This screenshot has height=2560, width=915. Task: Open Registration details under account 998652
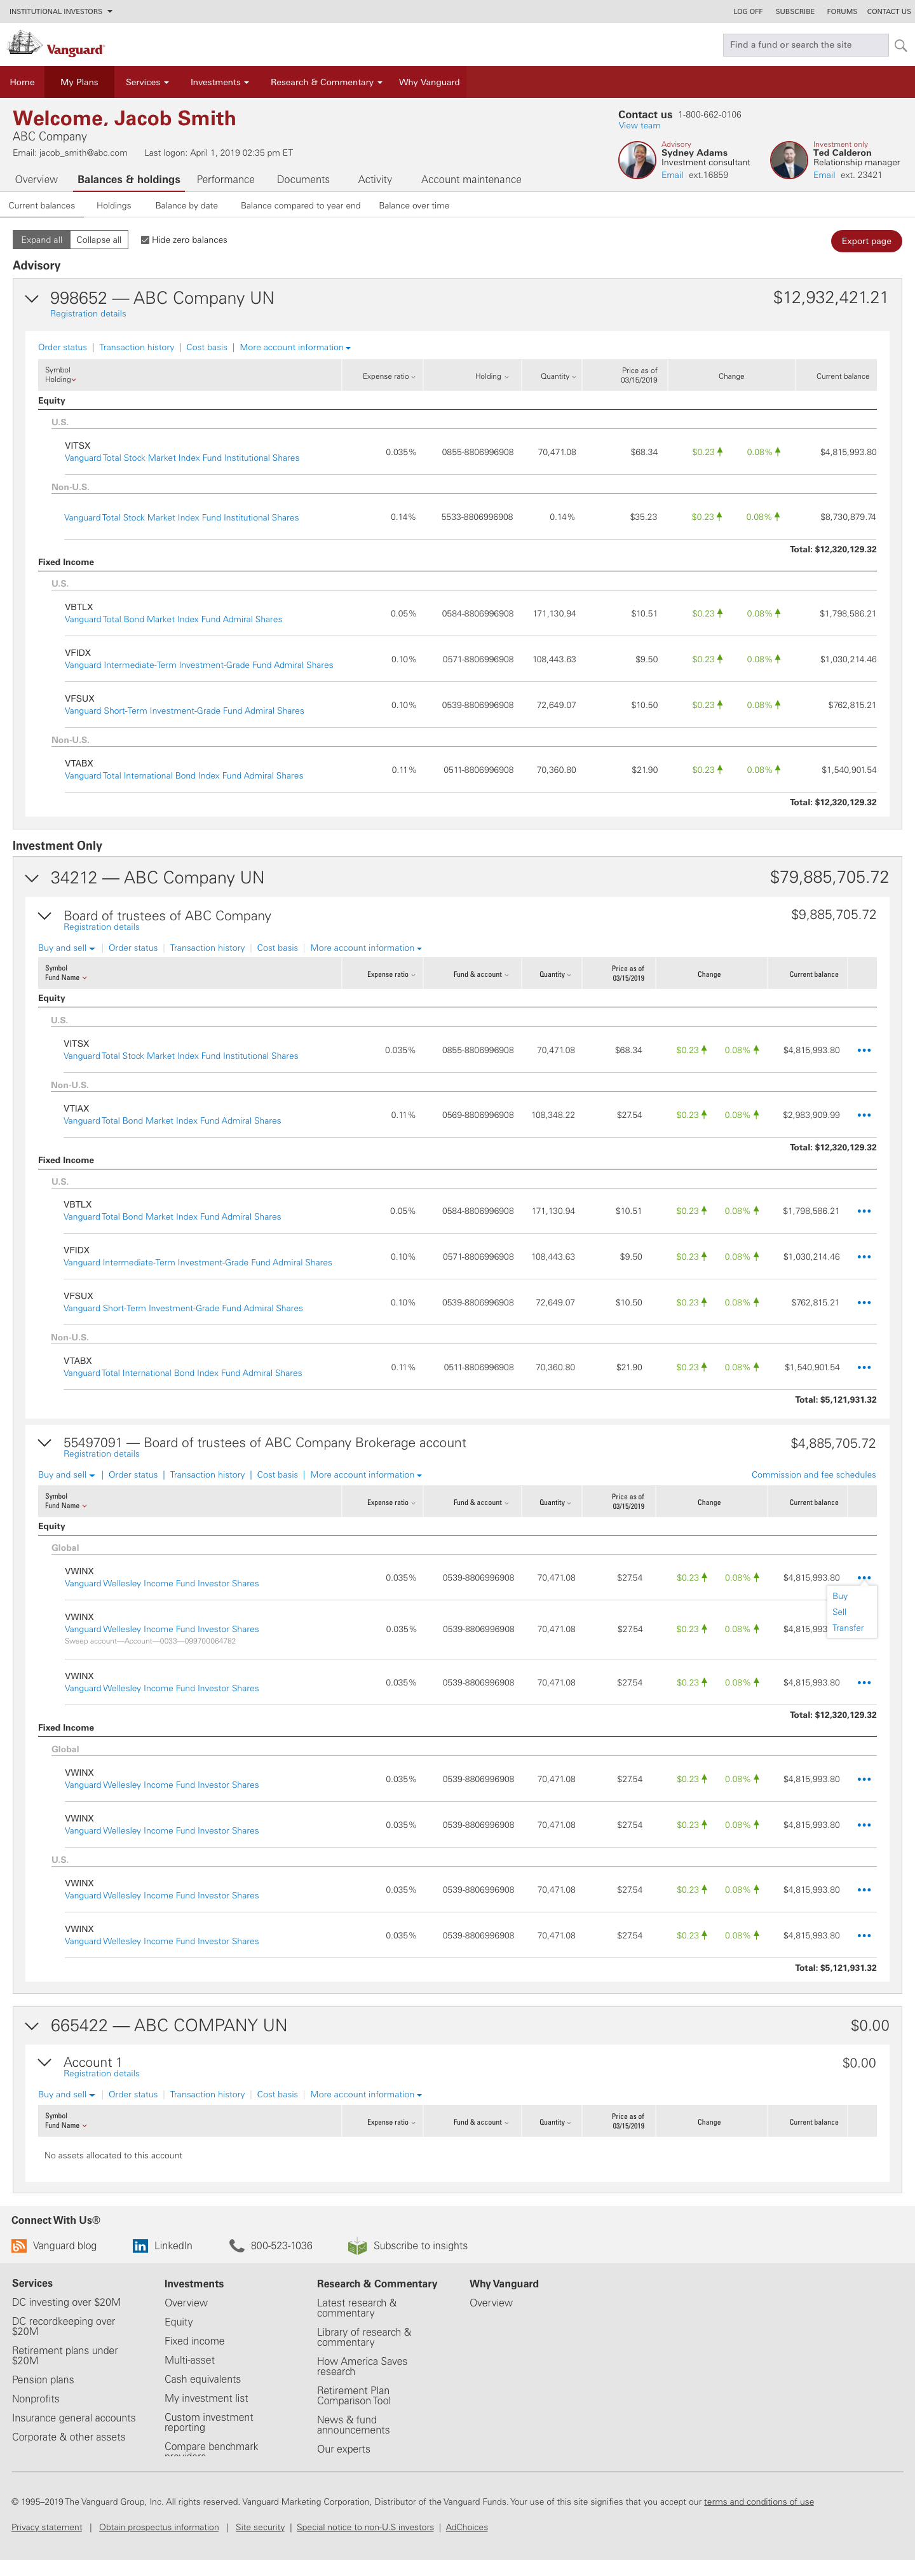(88, 314)
